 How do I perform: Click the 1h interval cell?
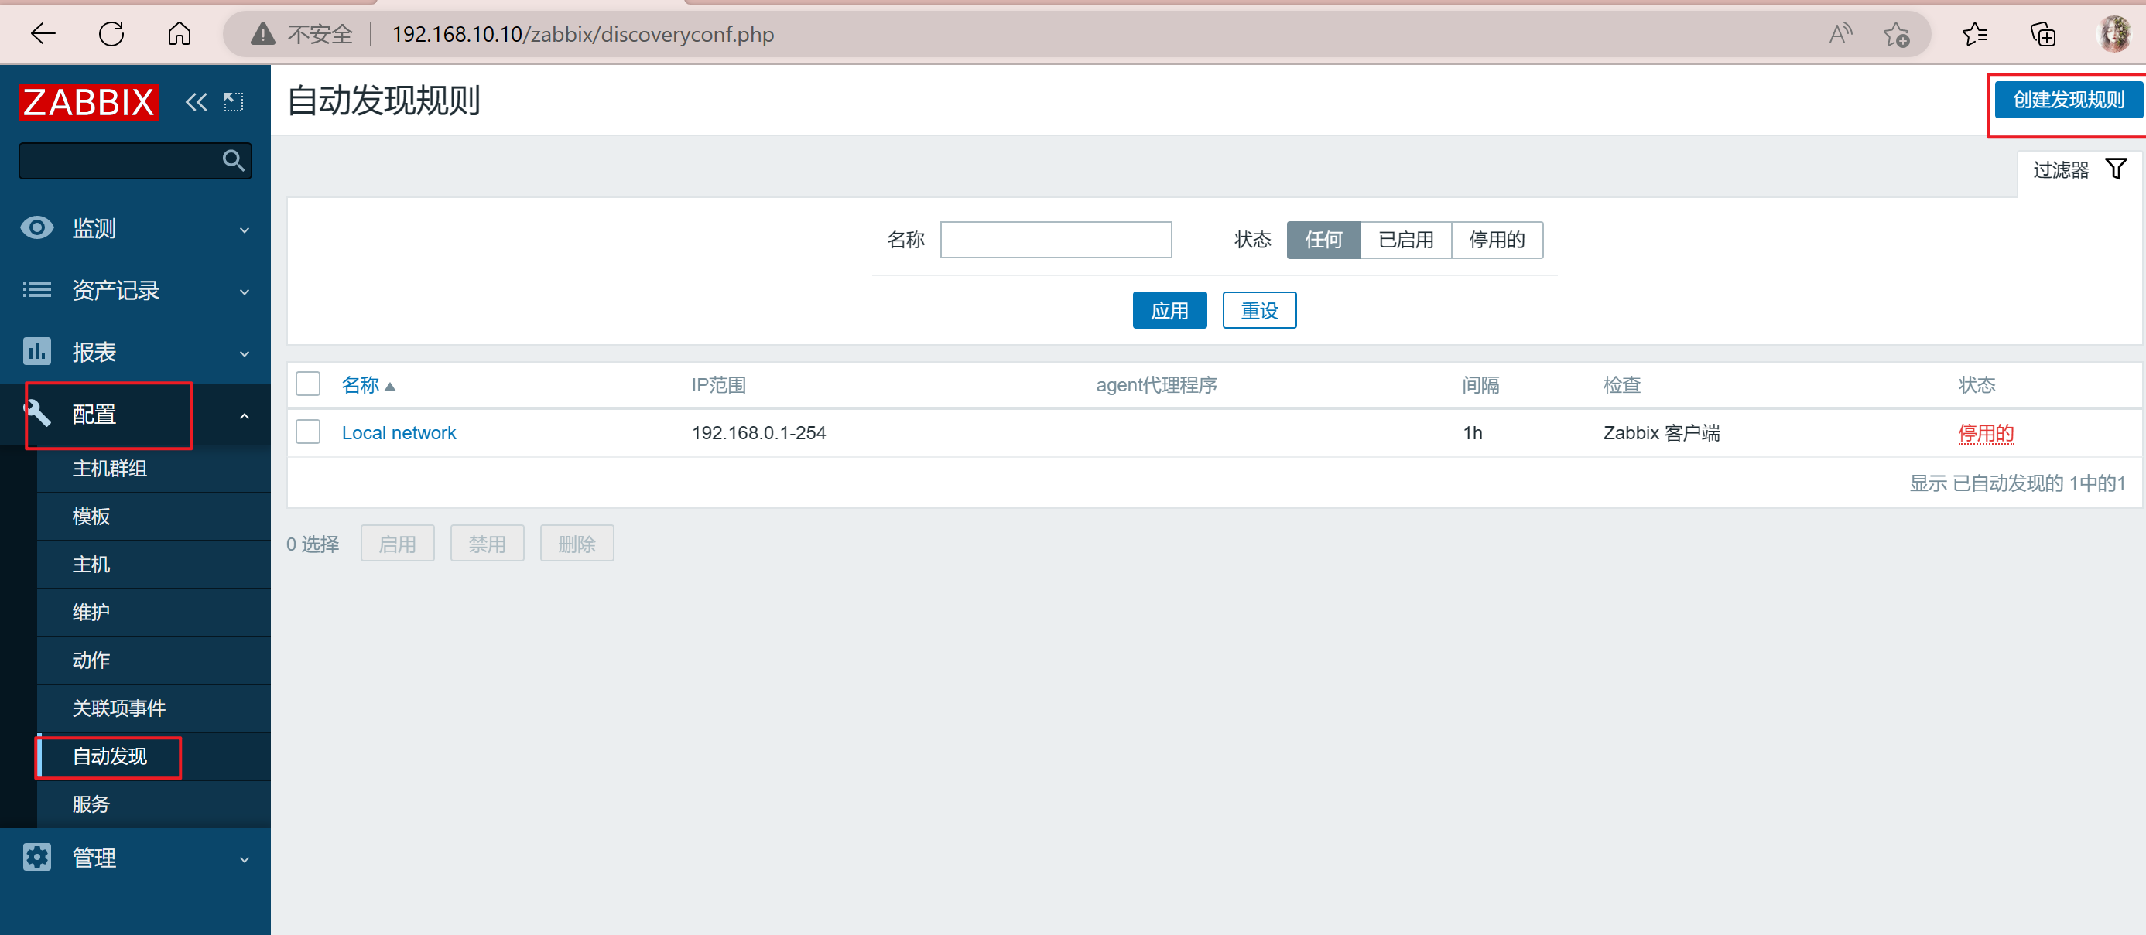(x=1472, y=433)
